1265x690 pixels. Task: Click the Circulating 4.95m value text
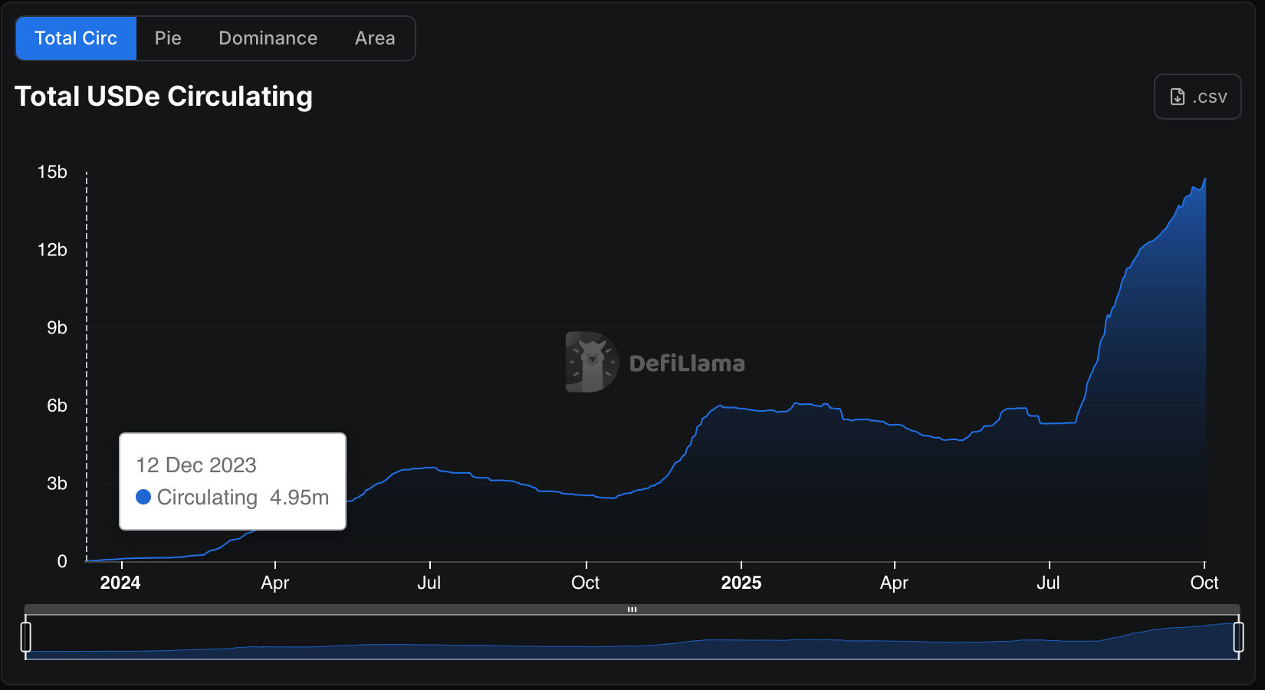(243, 497)
